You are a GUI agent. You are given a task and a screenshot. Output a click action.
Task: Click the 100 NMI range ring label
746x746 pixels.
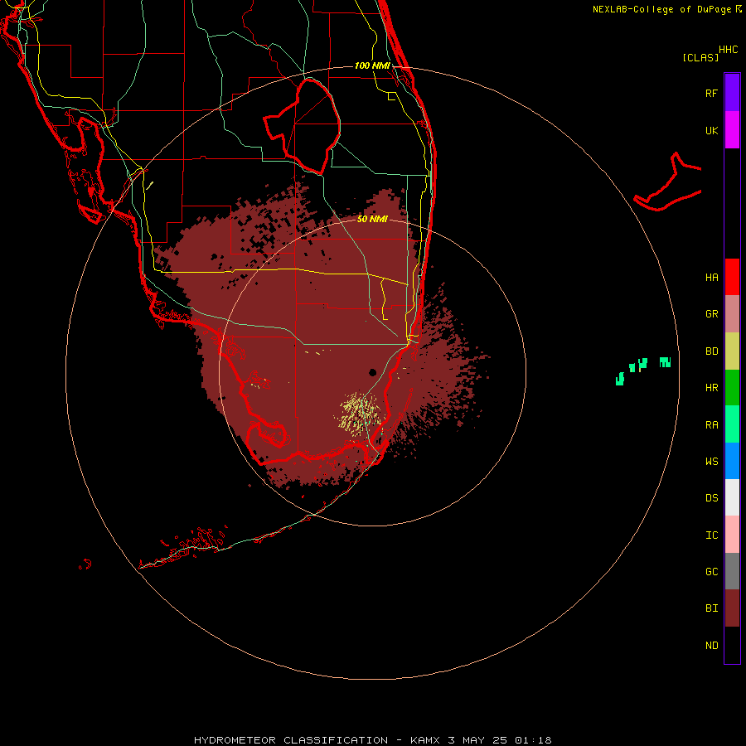coord(372,65)
